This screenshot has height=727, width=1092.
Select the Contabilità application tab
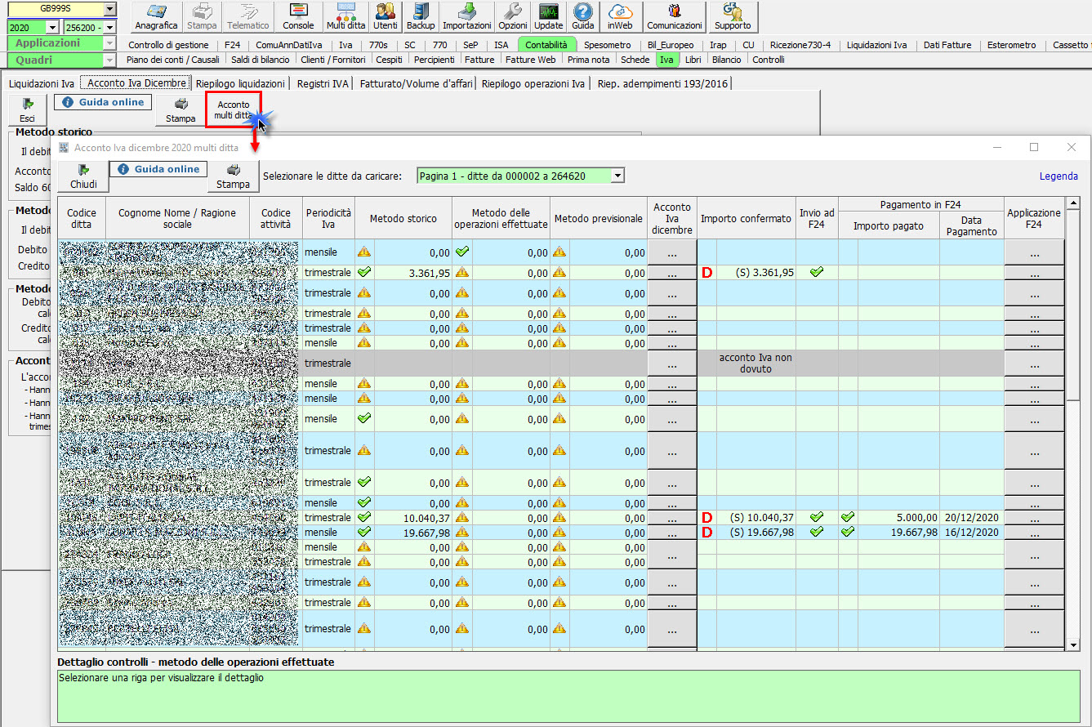[546, 45]
